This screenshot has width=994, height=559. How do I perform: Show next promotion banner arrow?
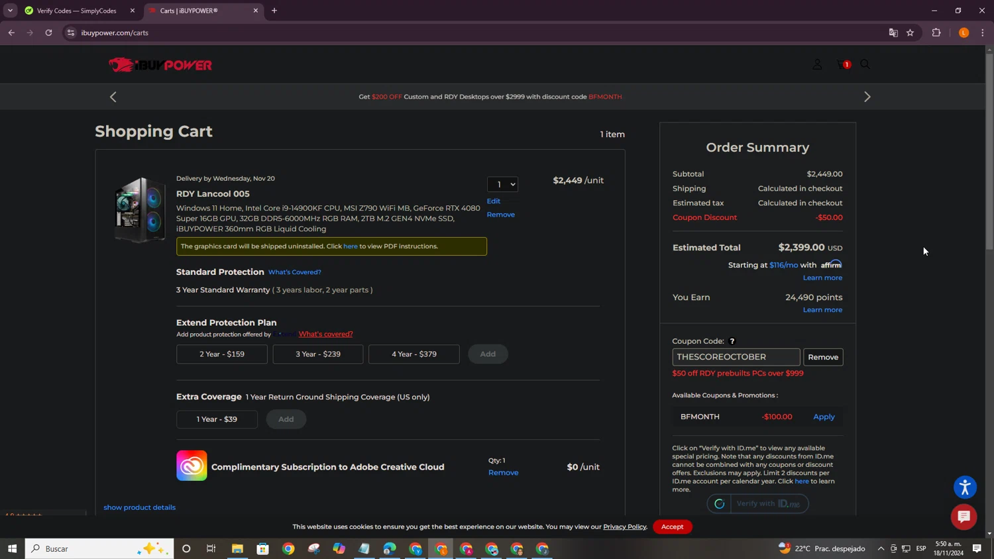coord(867,97)
